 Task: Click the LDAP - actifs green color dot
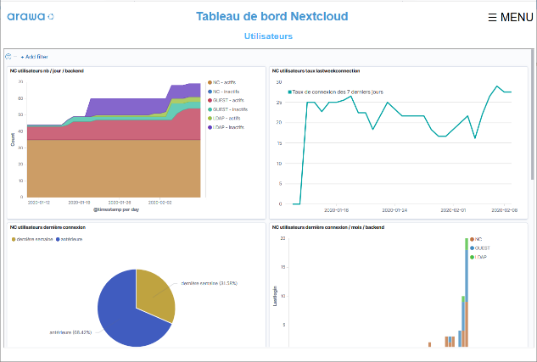click(x=210, y=119)
